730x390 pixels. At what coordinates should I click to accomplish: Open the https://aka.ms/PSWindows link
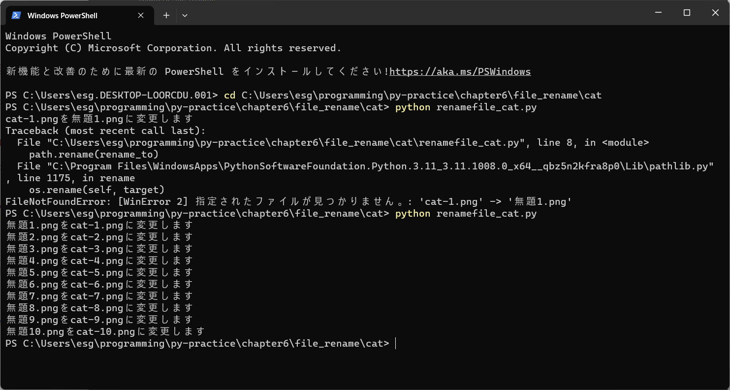click(460, 71)
